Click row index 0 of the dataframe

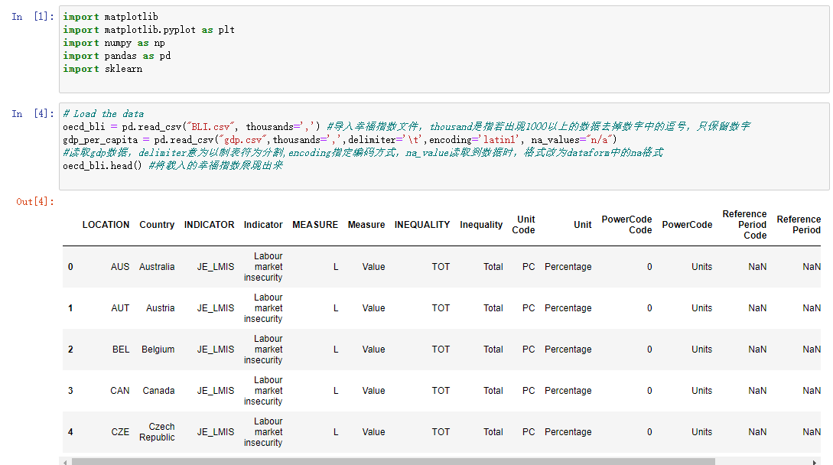pyautogui.click(x=70, y=267)
